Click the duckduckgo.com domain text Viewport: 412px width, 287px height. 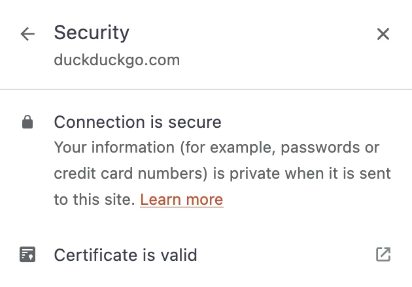(x=116, y=61)
